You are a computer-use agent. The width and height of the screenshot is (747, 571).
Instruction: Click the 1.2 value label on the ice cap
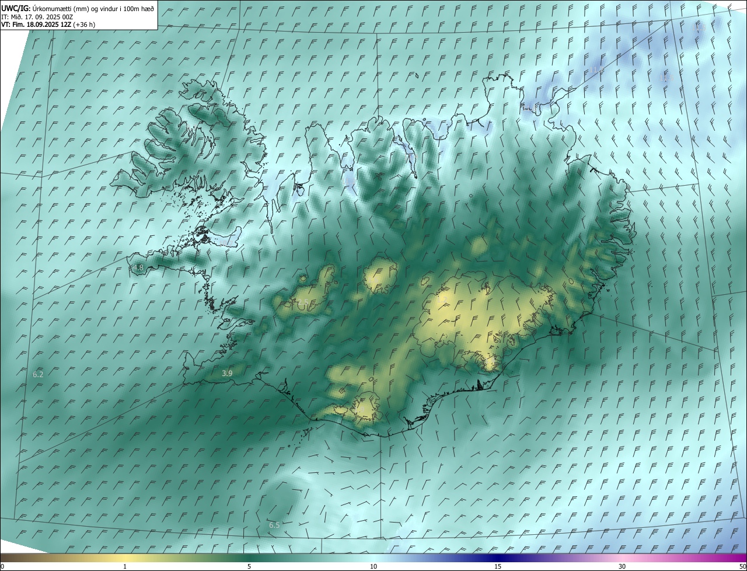pyautogui.click(x=442, y=300)
